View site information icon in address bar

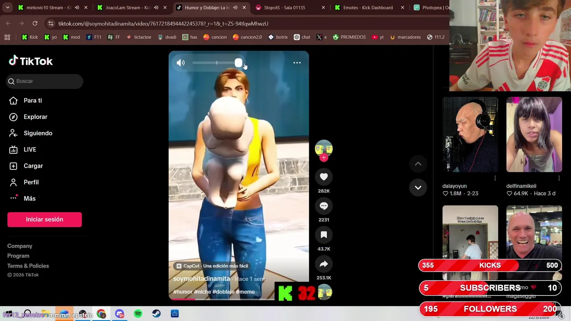50,24
